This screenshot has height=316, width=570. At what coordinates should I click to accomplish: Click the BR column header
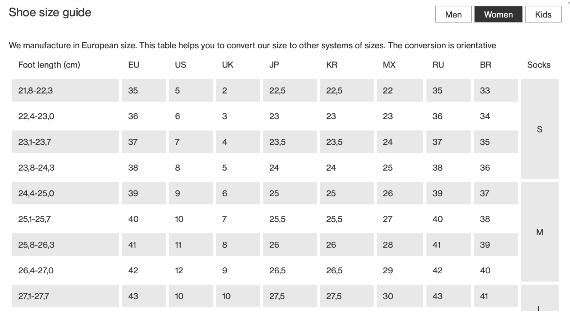486,65
